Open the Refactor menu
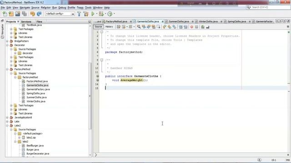 pos(45,8)
